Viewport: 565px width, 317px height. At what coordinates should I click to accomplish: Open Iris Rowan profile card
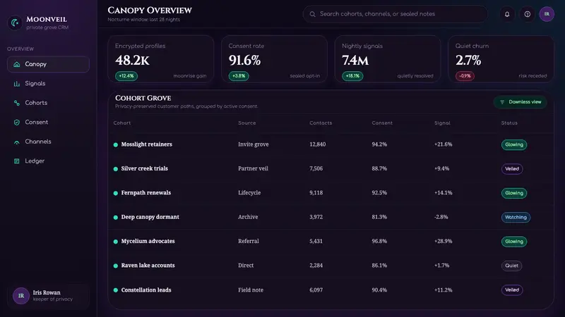tap(48, 296)
